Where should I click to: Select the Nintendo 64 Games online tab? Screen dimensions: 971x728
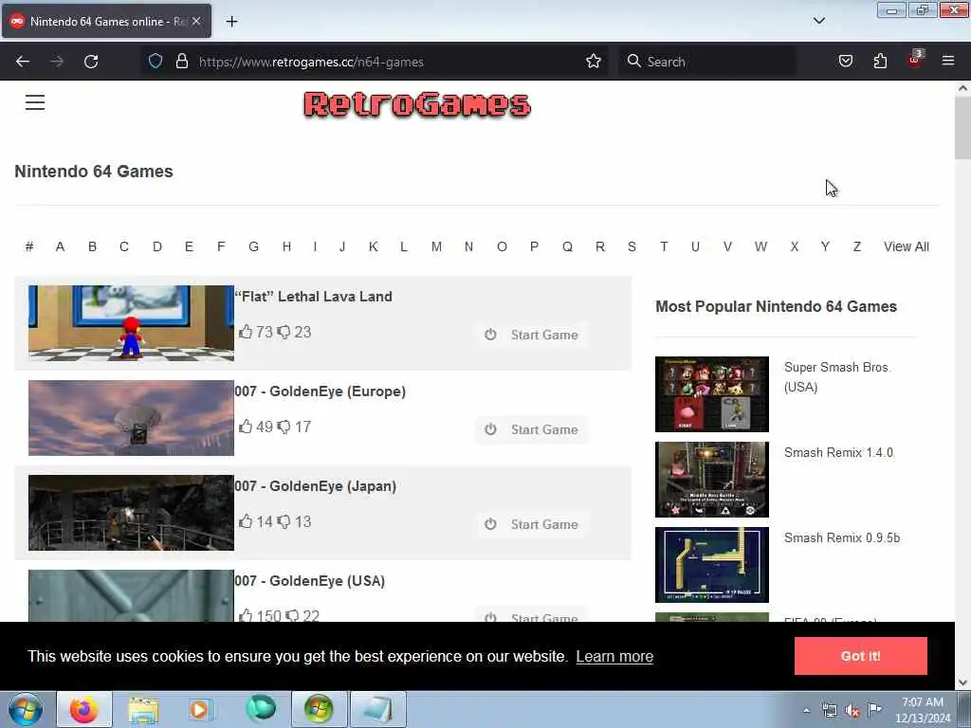(x=106, y=21)
